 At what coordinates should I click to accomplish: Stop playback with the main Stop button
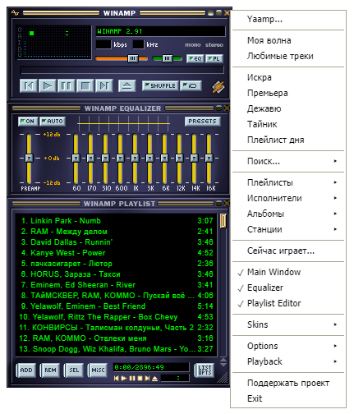[x=85, y=86]
